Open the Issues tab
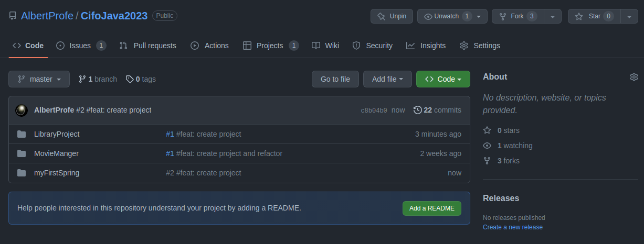 (x=81, y=46)
